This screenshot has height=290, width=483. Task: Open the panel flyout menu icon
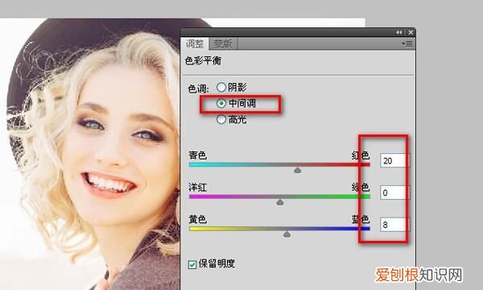(407, 44)
